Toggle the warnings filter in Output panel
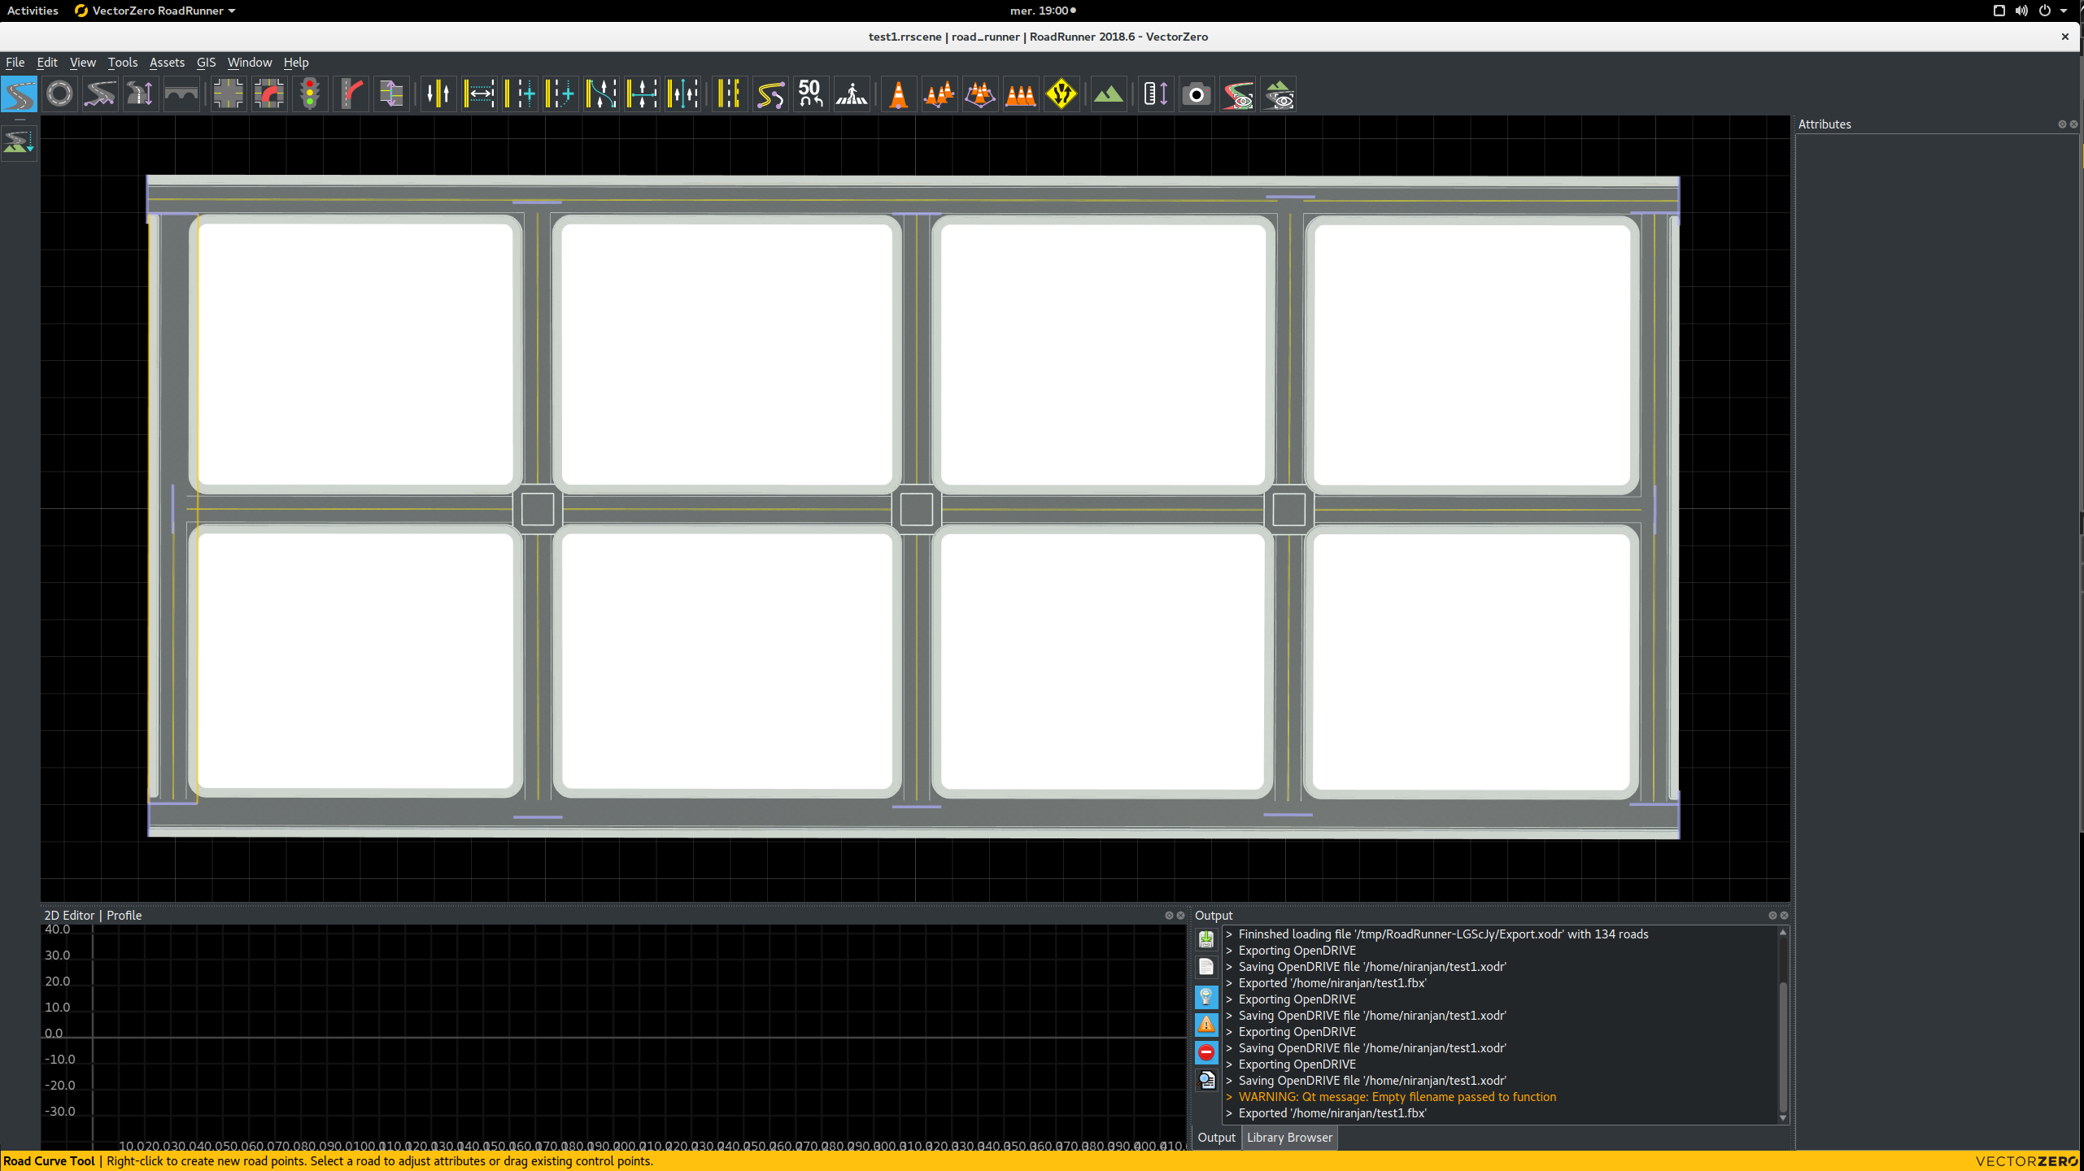This screenshot has height=1171, width=2084. pos(1206,1025)
